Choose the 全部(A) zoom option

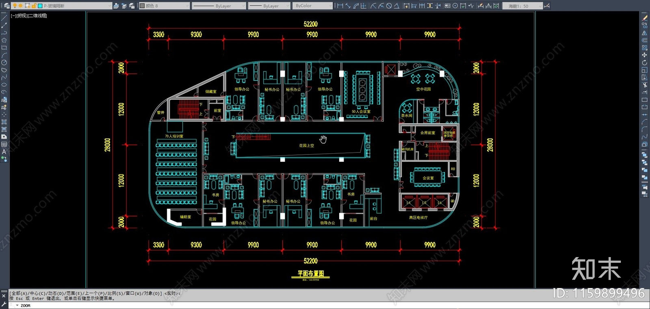coord(19,293)
